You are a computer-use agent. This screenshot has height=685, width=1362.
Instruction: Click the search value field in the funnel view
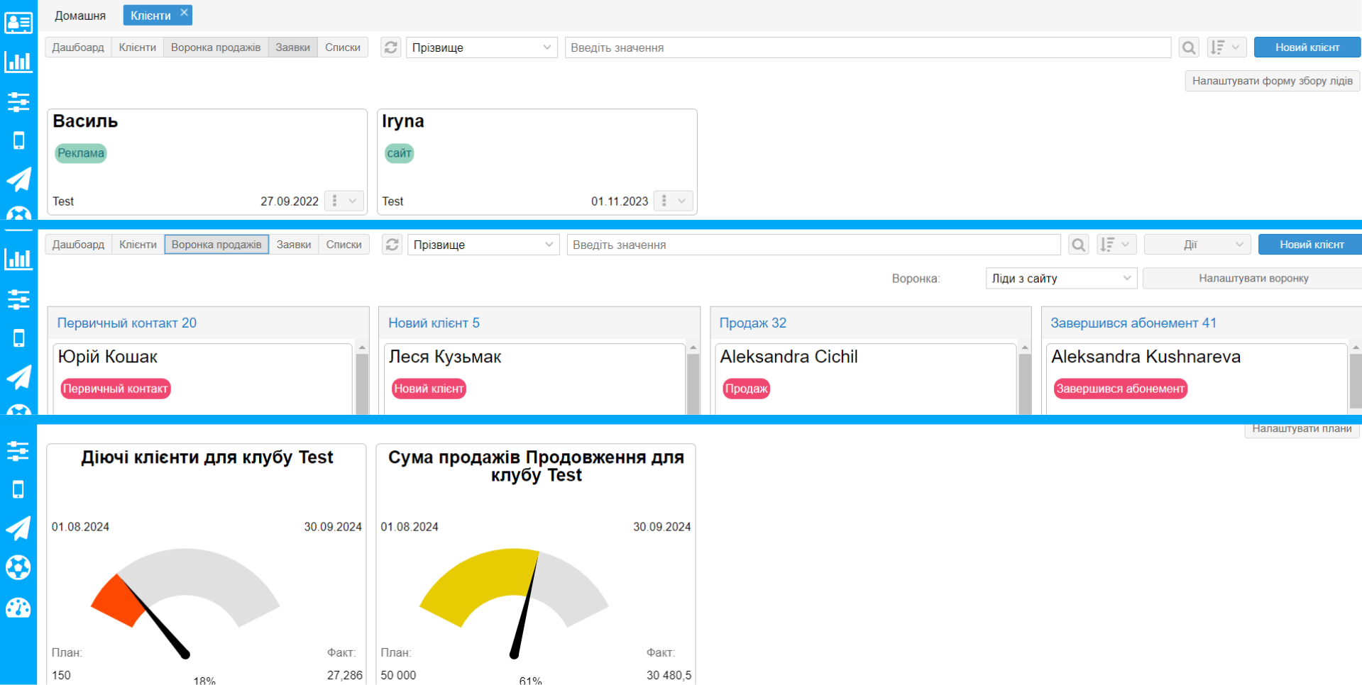click(x=813, y=245)
